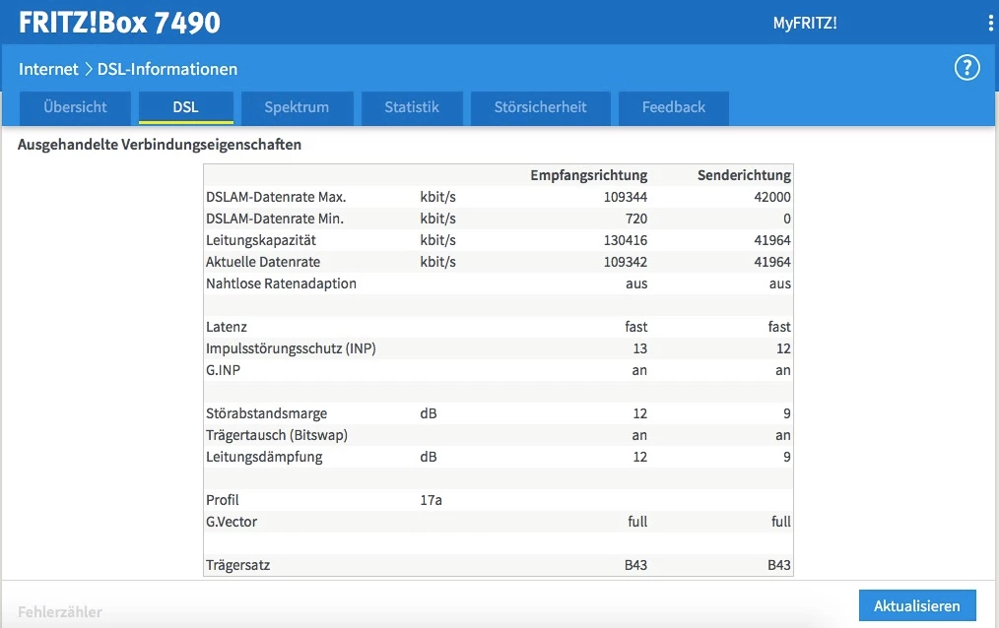This screenshot has height=628, width=999.
Task: Open the MyFRITZ! link
Action: click(805, 24)
